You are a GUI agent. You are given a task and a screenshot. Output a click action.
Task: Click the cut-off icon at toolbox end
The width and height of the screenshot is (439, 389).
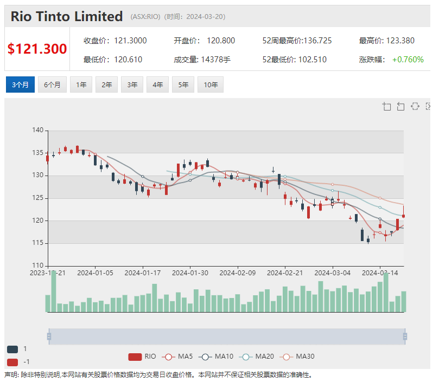[x=428, y=106]
